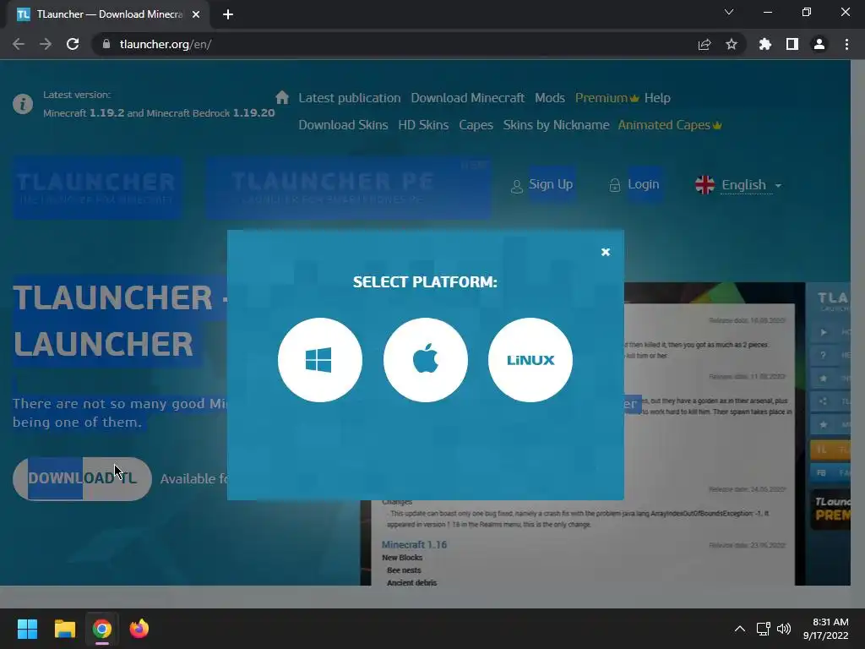Click the share page icon in address bar
This screenshot has height=649, width=865.
(704, 44)
